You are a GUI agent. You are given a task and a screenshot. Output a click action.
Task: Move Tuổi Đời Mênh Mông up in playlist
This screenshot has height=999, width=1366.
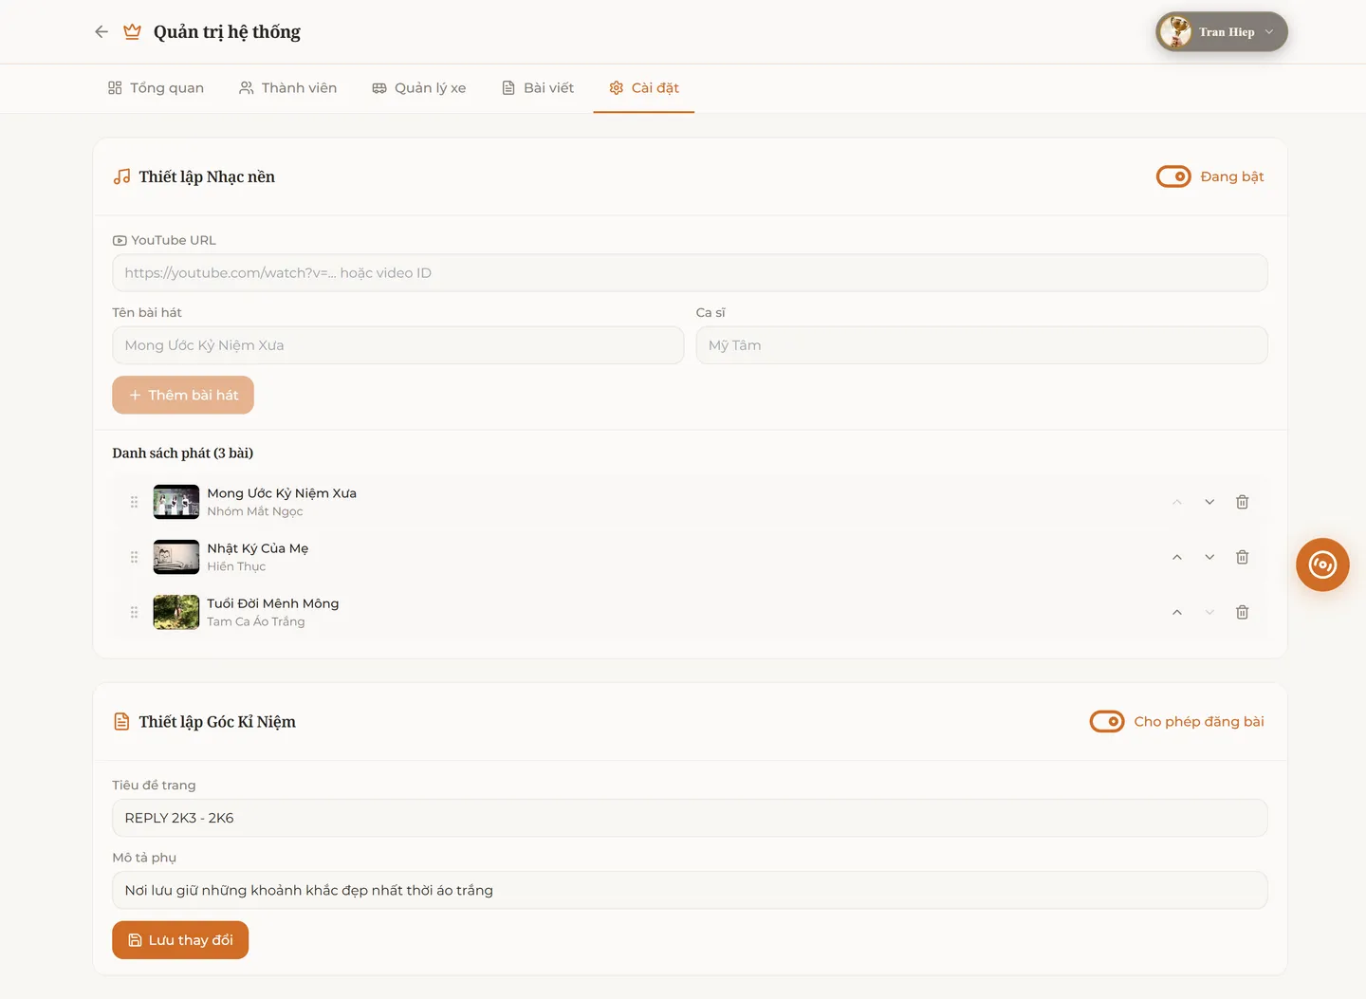(1176, 612)
